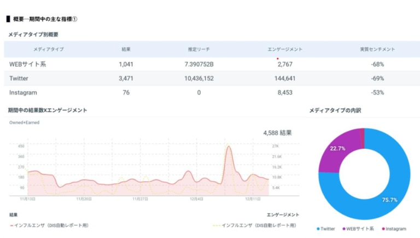This screenshot has height=238, width=420.
Task: Click the red 結果 line legend marker
Action: [11, 225]
